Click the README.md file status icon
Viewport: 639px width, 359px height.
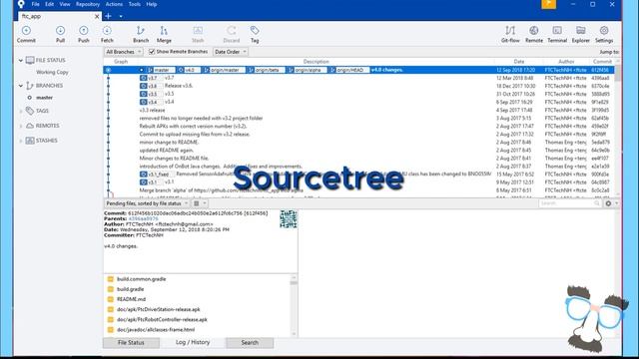[111, 299]
